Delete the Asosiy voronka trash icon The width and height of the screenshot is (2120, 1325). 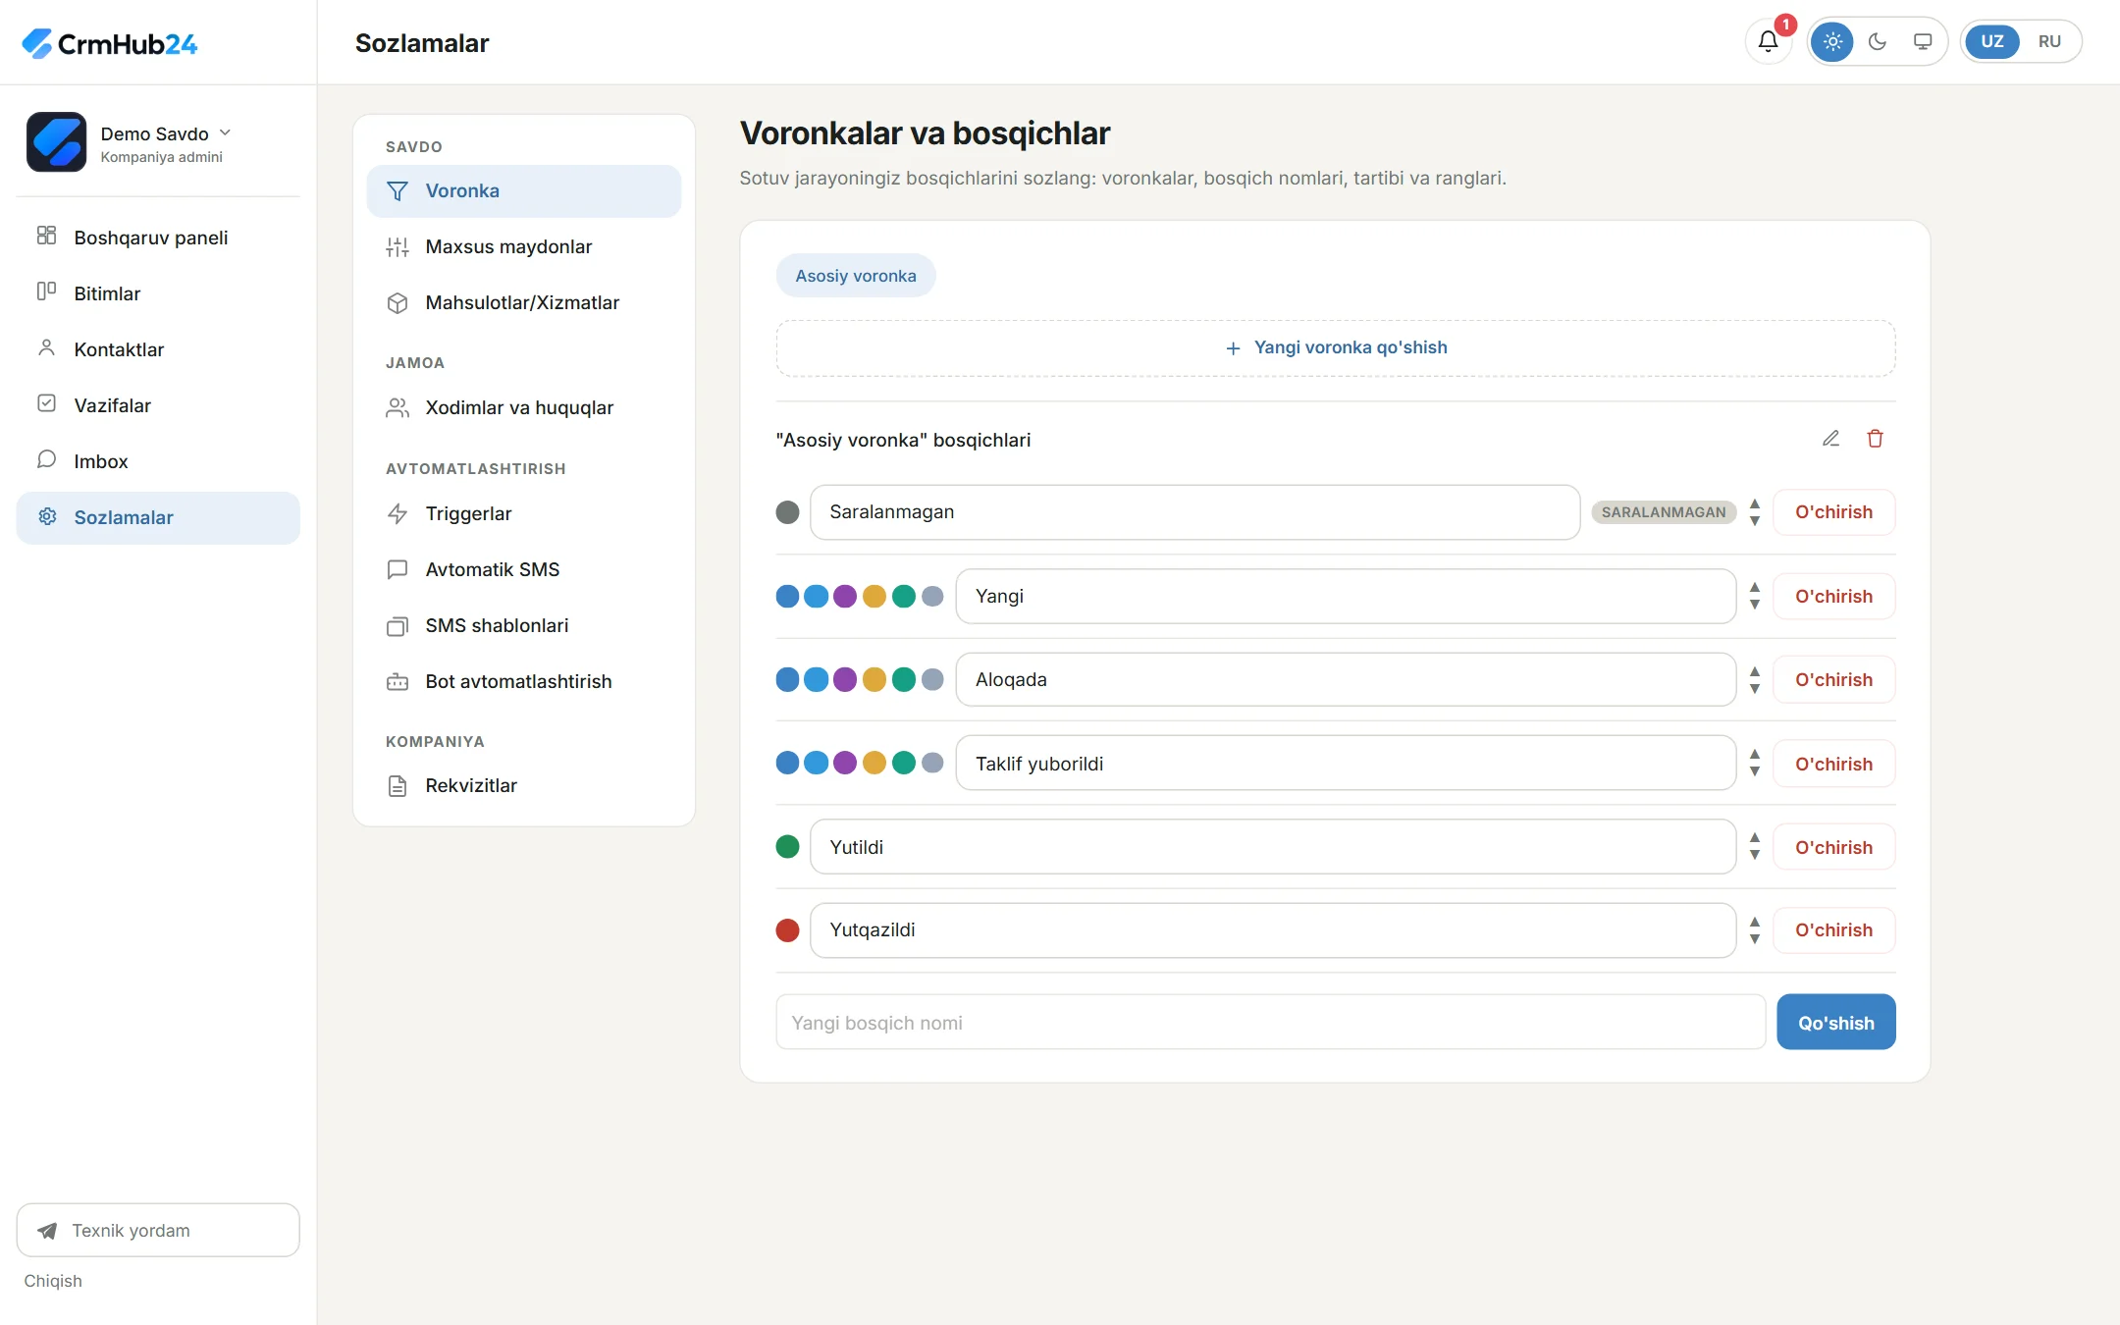1875,439
